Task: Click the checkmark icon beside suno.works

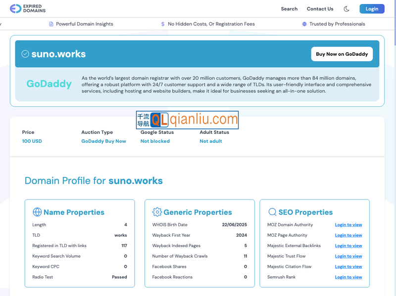Action: [25, 54]
